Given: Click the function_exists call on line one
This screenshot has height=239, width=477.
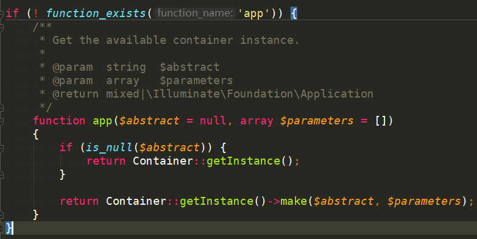Looking at the screenshot, I should [x=96, y=13].
